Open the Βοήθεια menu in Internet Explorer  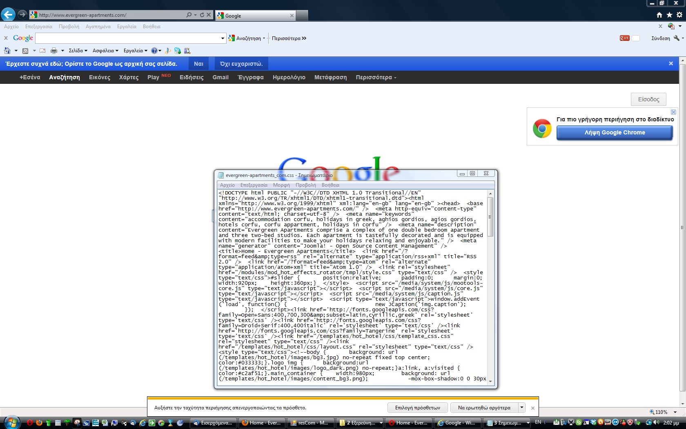pos(151,27)
